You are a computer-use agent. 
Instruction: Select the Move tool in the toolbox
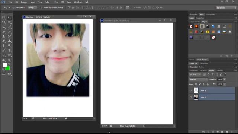pyautogui.click(x=9, y=17)
